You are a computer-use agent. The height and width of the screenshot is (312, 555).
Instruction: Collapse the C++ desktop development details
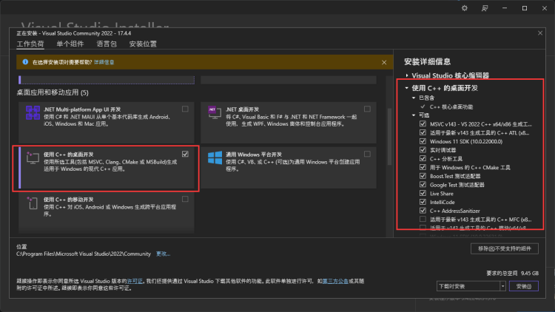[407, 88]
